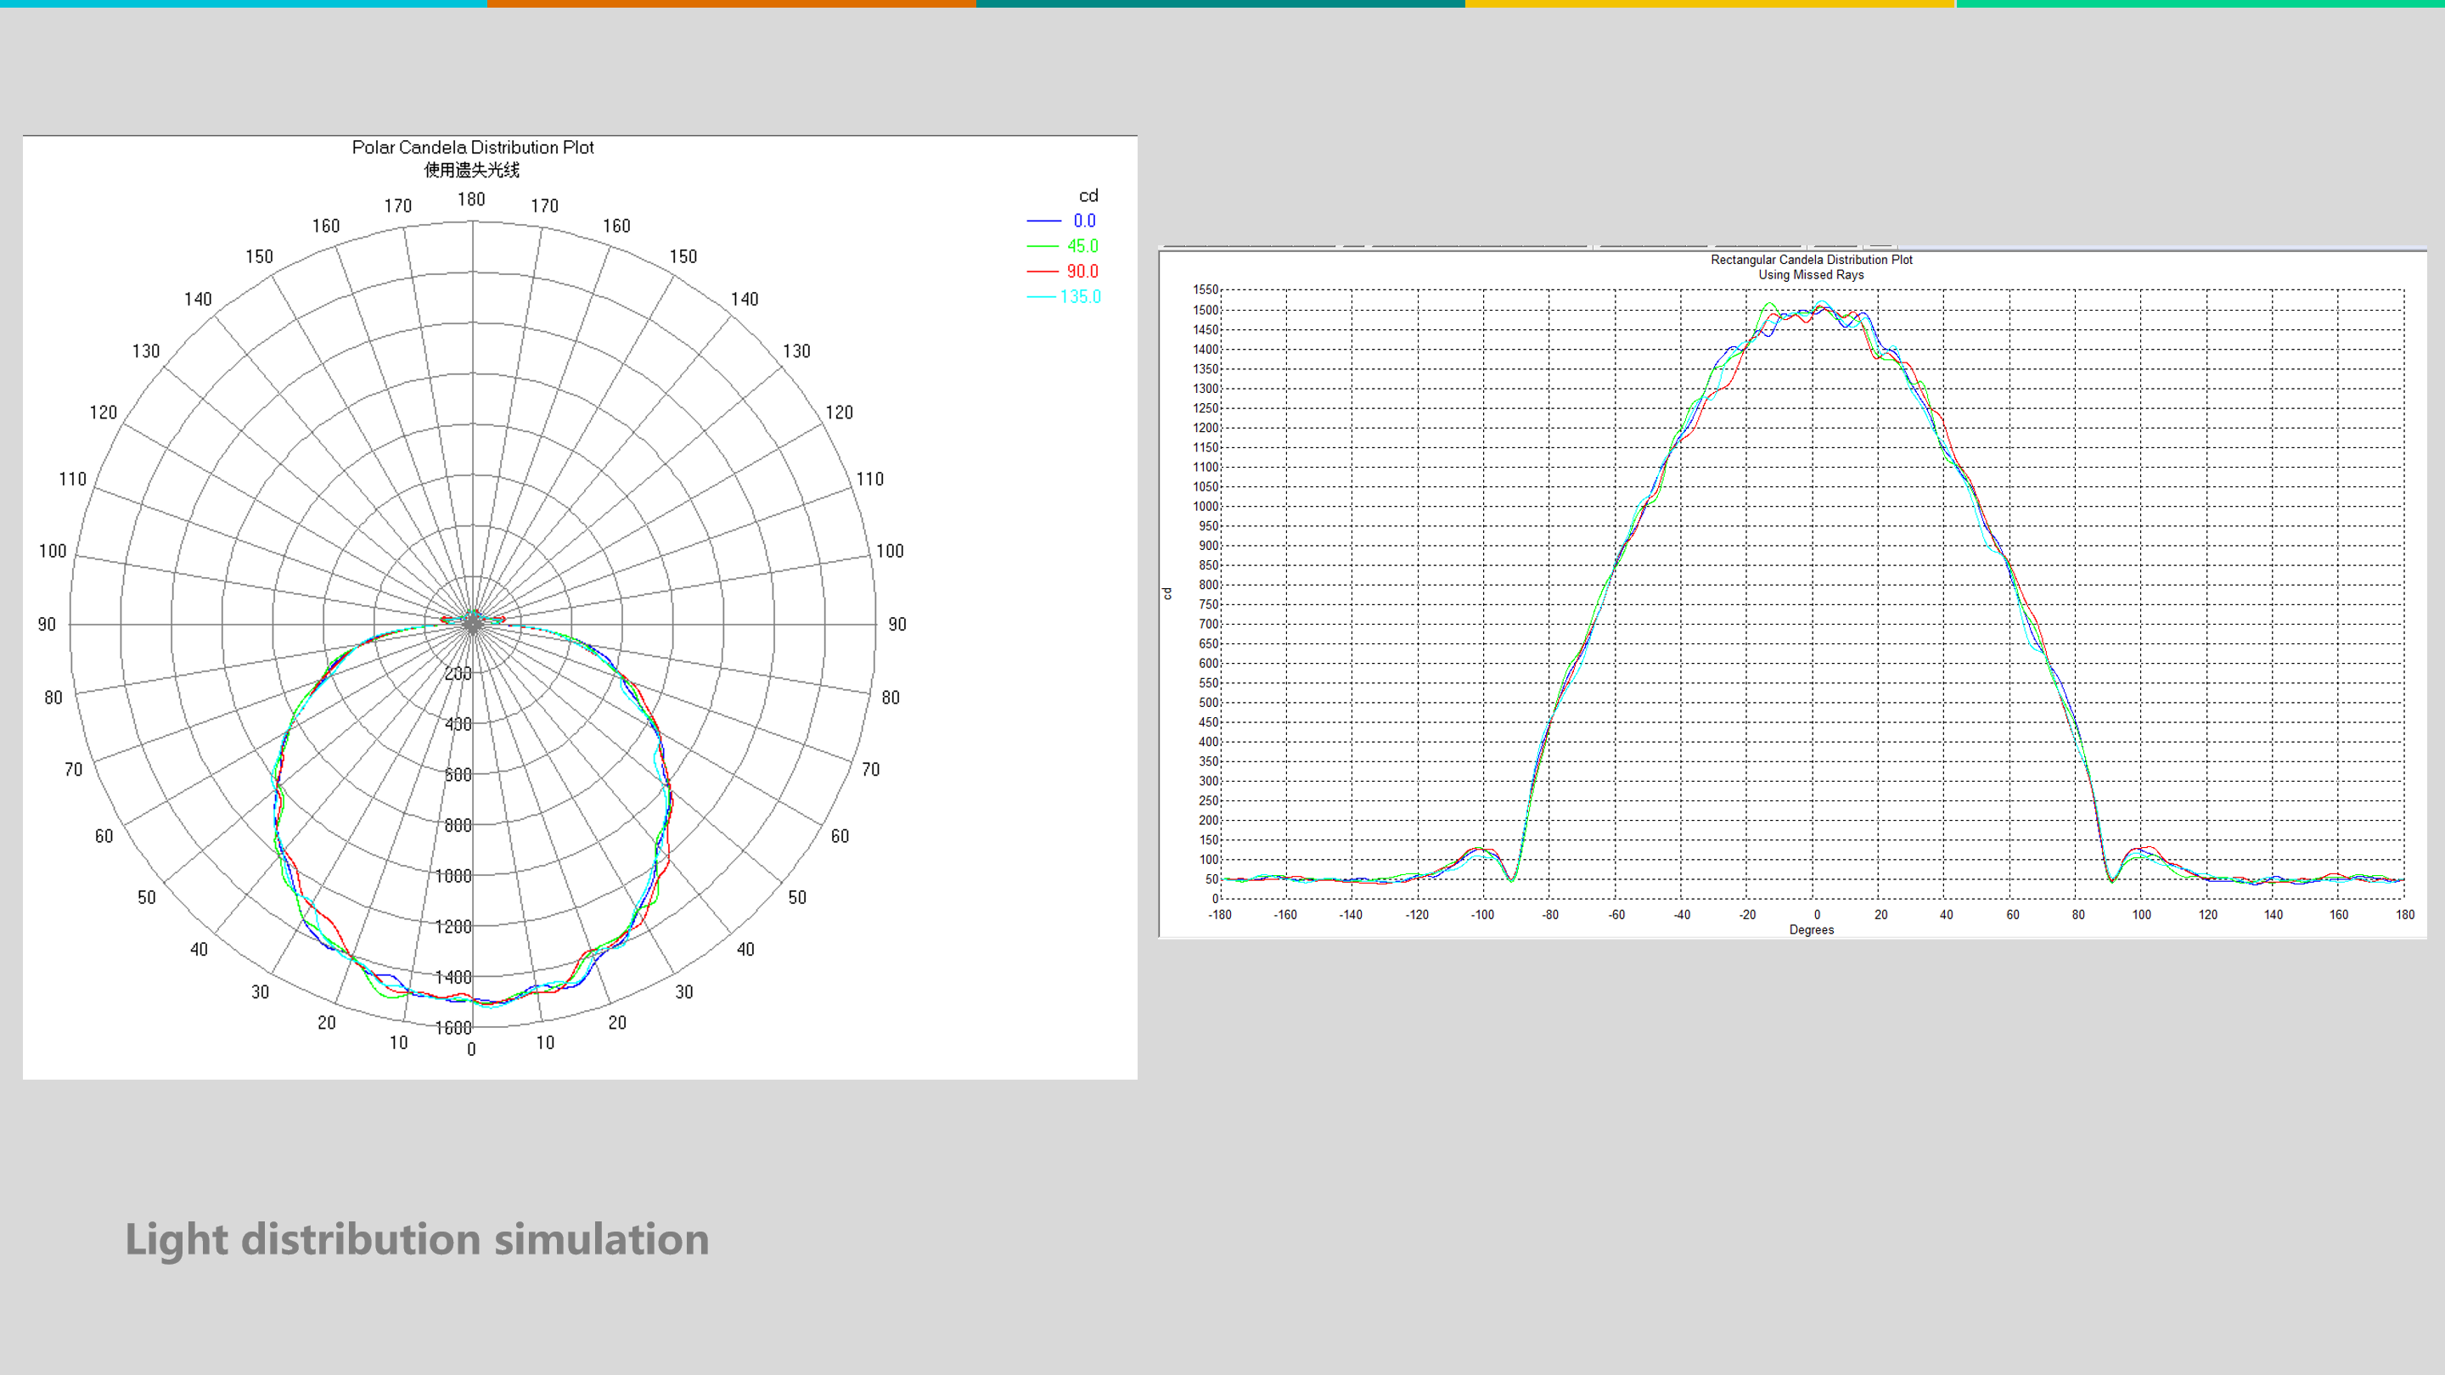The height and width of the screenshot is (1375, 2445).
Task: Select the Using Missed Rays subtitle
Action: click(x=1810, y=275)
